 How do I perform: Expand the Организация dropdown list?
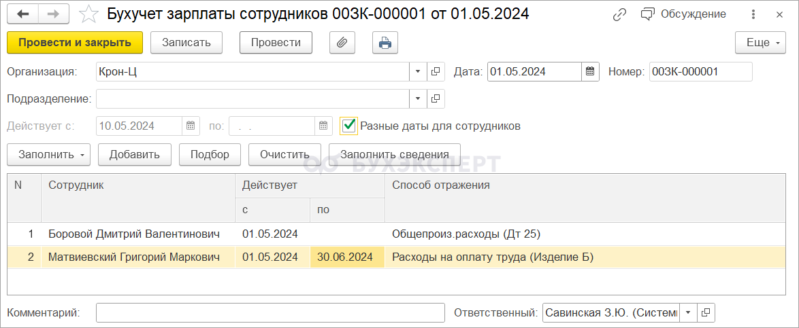point(418,71)
